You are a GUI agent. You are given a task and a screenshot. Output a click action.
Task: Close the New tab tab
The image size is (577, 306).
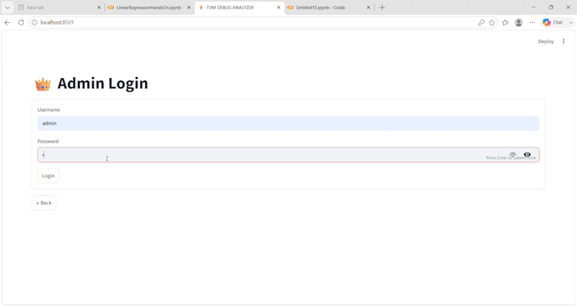point(99,8)
